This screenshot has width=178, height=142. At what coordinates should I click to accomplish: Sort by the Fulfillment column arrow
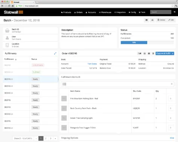click(16, 59)
